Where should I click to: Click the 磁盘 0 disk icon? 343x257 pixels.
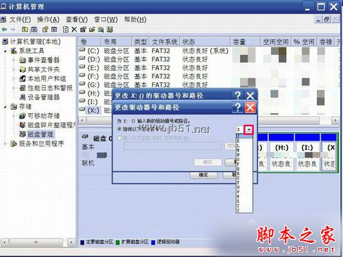point(85,136)
